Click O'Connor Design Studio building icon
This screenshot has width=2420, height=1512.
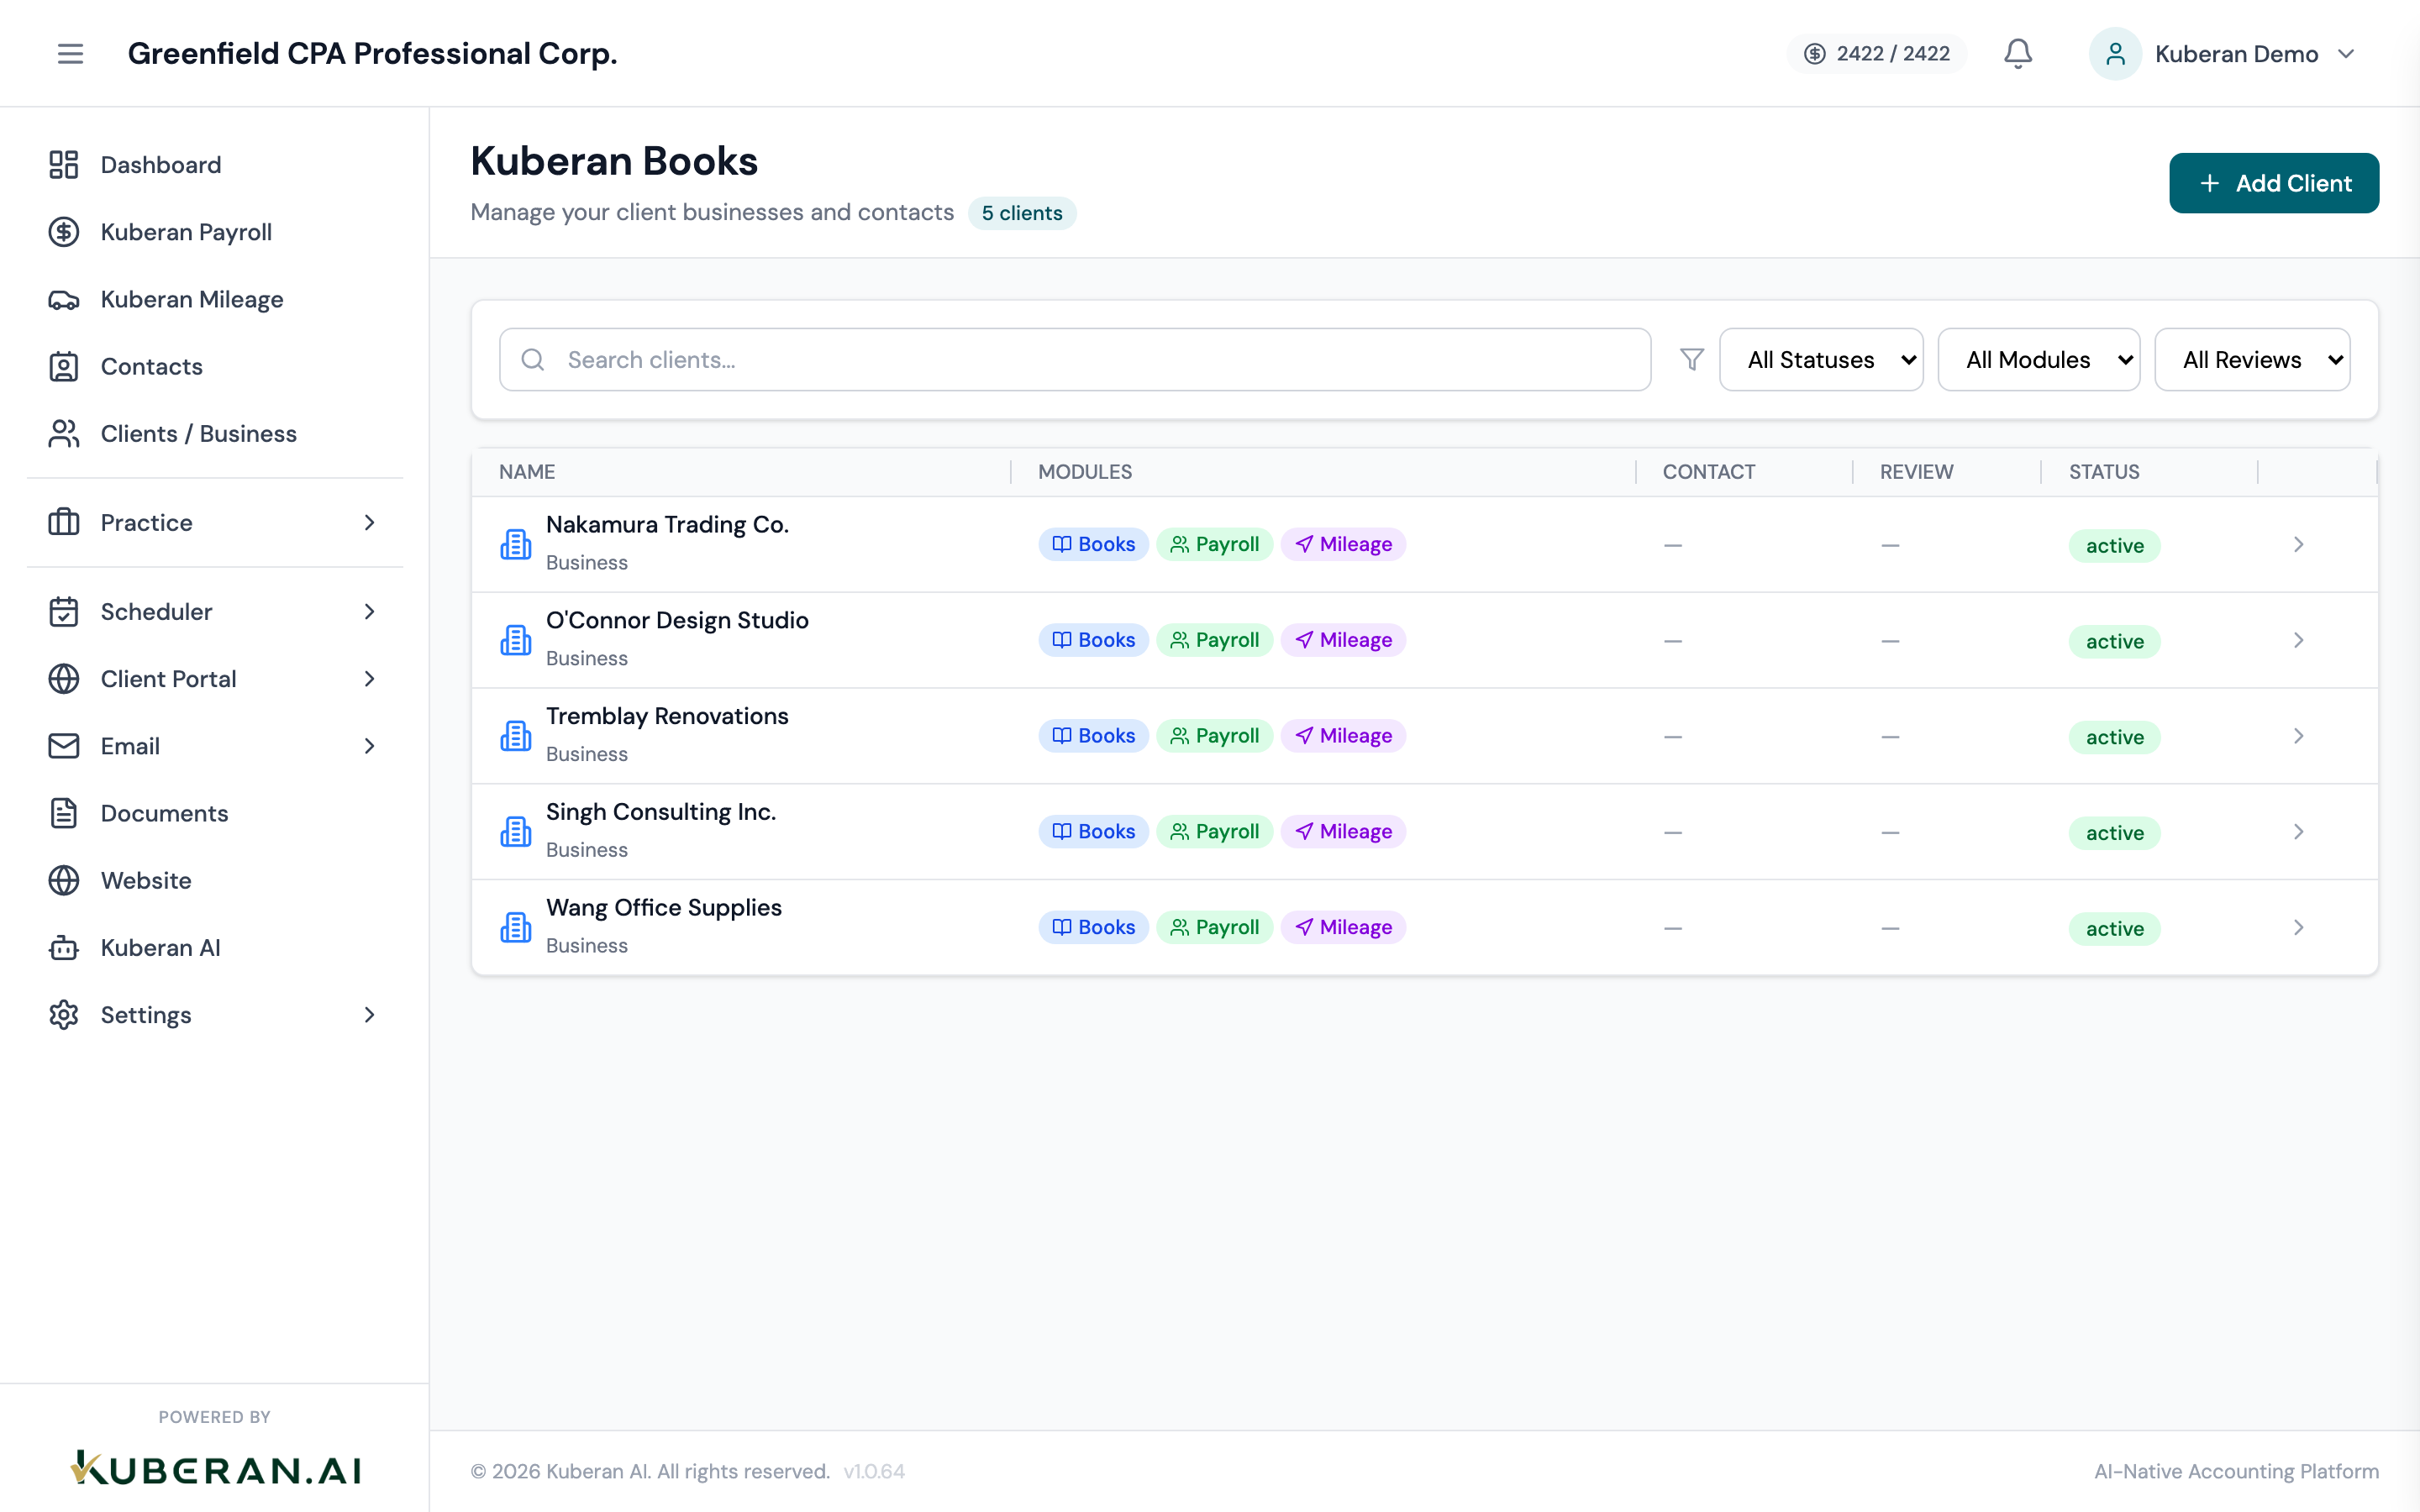point(516,640)
